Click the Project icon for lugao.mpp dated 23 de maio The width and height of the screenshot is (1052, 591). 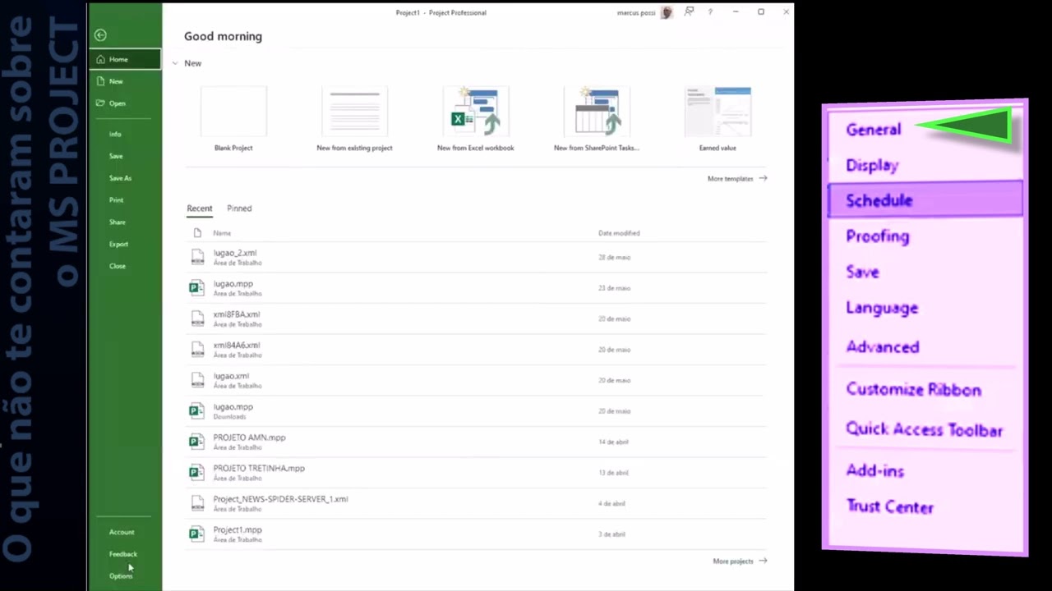[x=196, y=287]
